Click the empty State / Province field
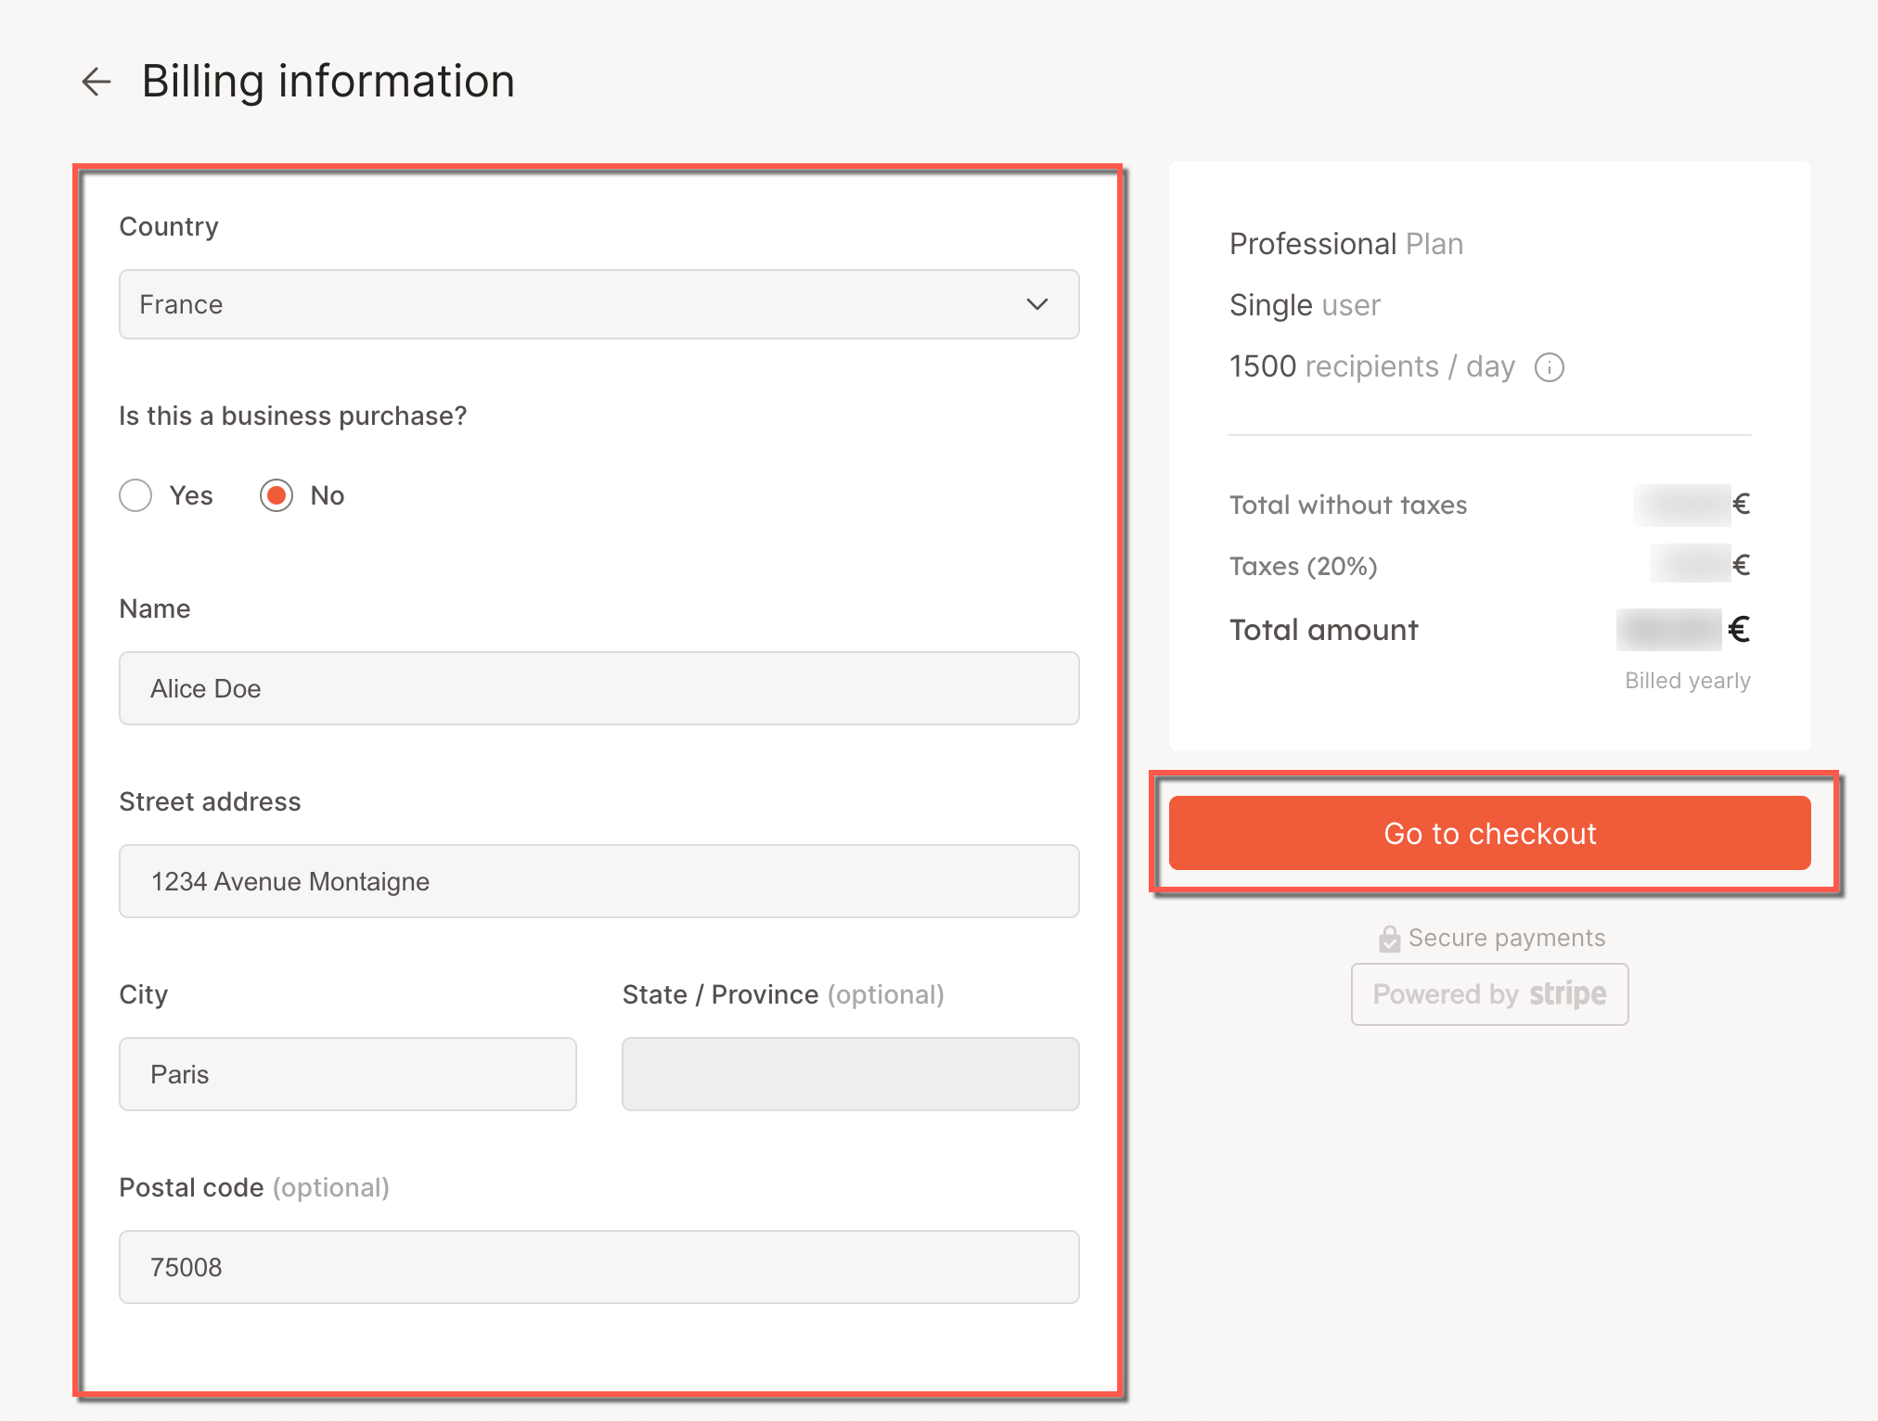The image size is (1878, 1421). tap(850, 1074)
